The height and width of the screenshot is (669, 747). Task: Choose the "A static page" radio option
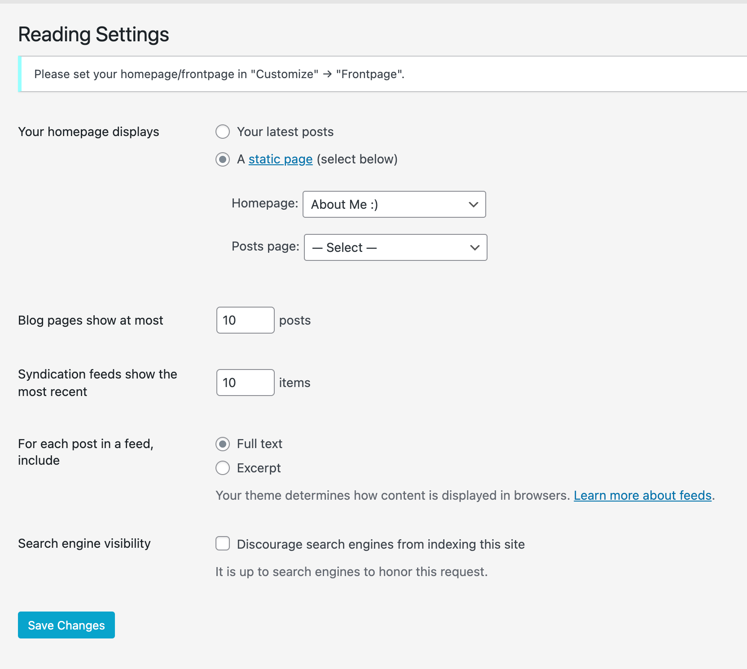223,159
